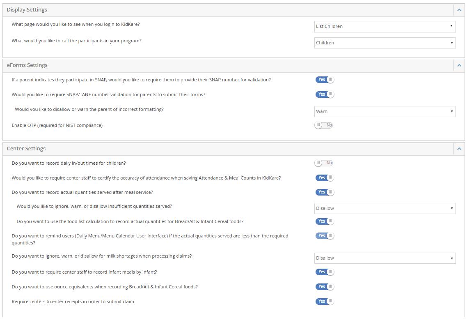Enable recording daily in/out times toggle
Viewport: 467px width, 320px height.
click(324, 163)
